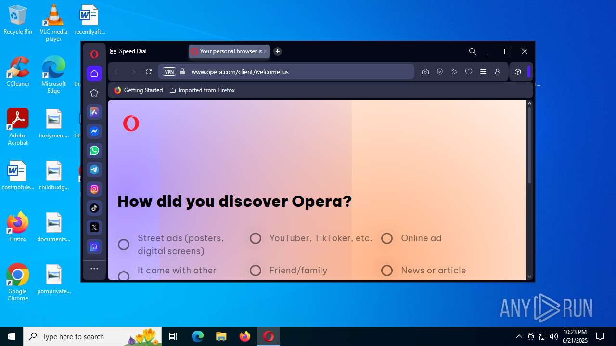Open Task View on the taskbar
The width and height of the screenshot is (616, 346).
point(173,336)
